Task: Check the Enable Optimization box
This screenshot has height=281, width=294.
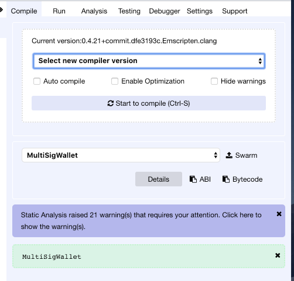Action: 115,81
